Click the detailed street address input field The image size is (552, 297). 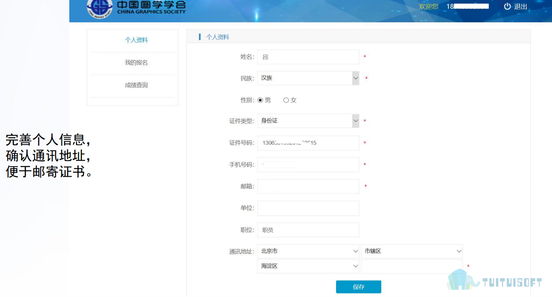click(x=412, y=266)
